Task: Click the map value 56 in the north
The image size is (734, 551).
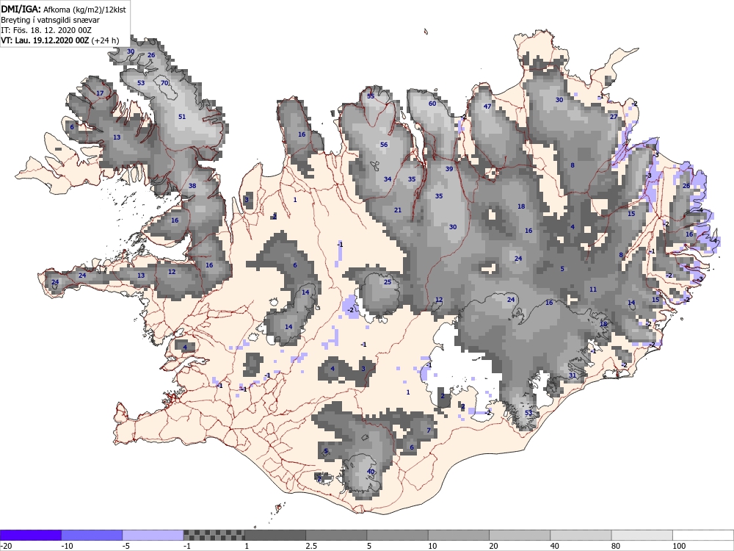Action: [x=384, y=144]
